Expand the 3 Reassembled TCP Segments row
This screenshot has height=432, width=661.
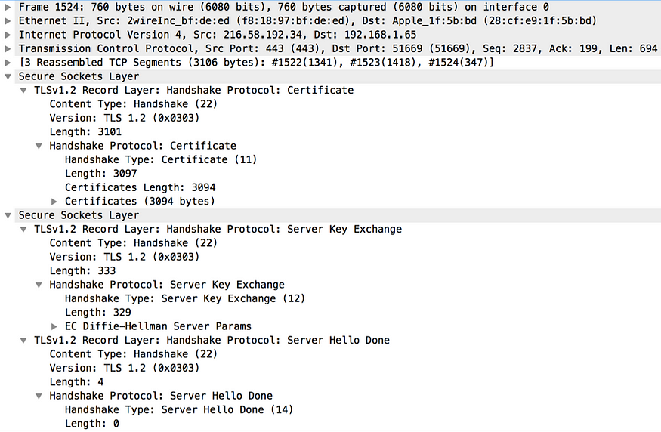tap(8, 63)
